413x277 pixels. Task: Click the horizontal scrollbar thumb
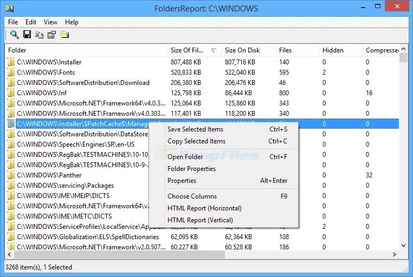tap(120, 254)
